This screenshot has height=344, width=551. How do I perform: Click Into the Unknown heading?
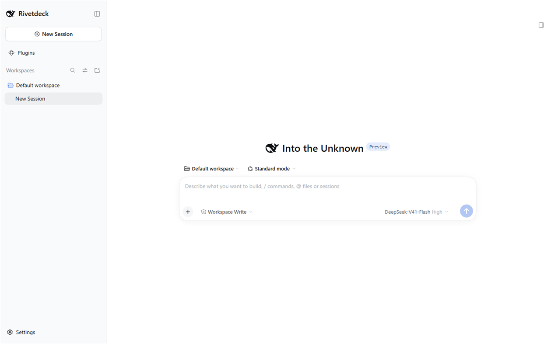(323, 149)
